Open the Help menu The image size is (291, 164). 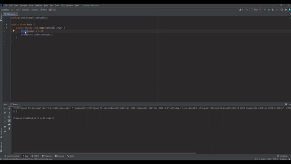(x=77, y=5)
